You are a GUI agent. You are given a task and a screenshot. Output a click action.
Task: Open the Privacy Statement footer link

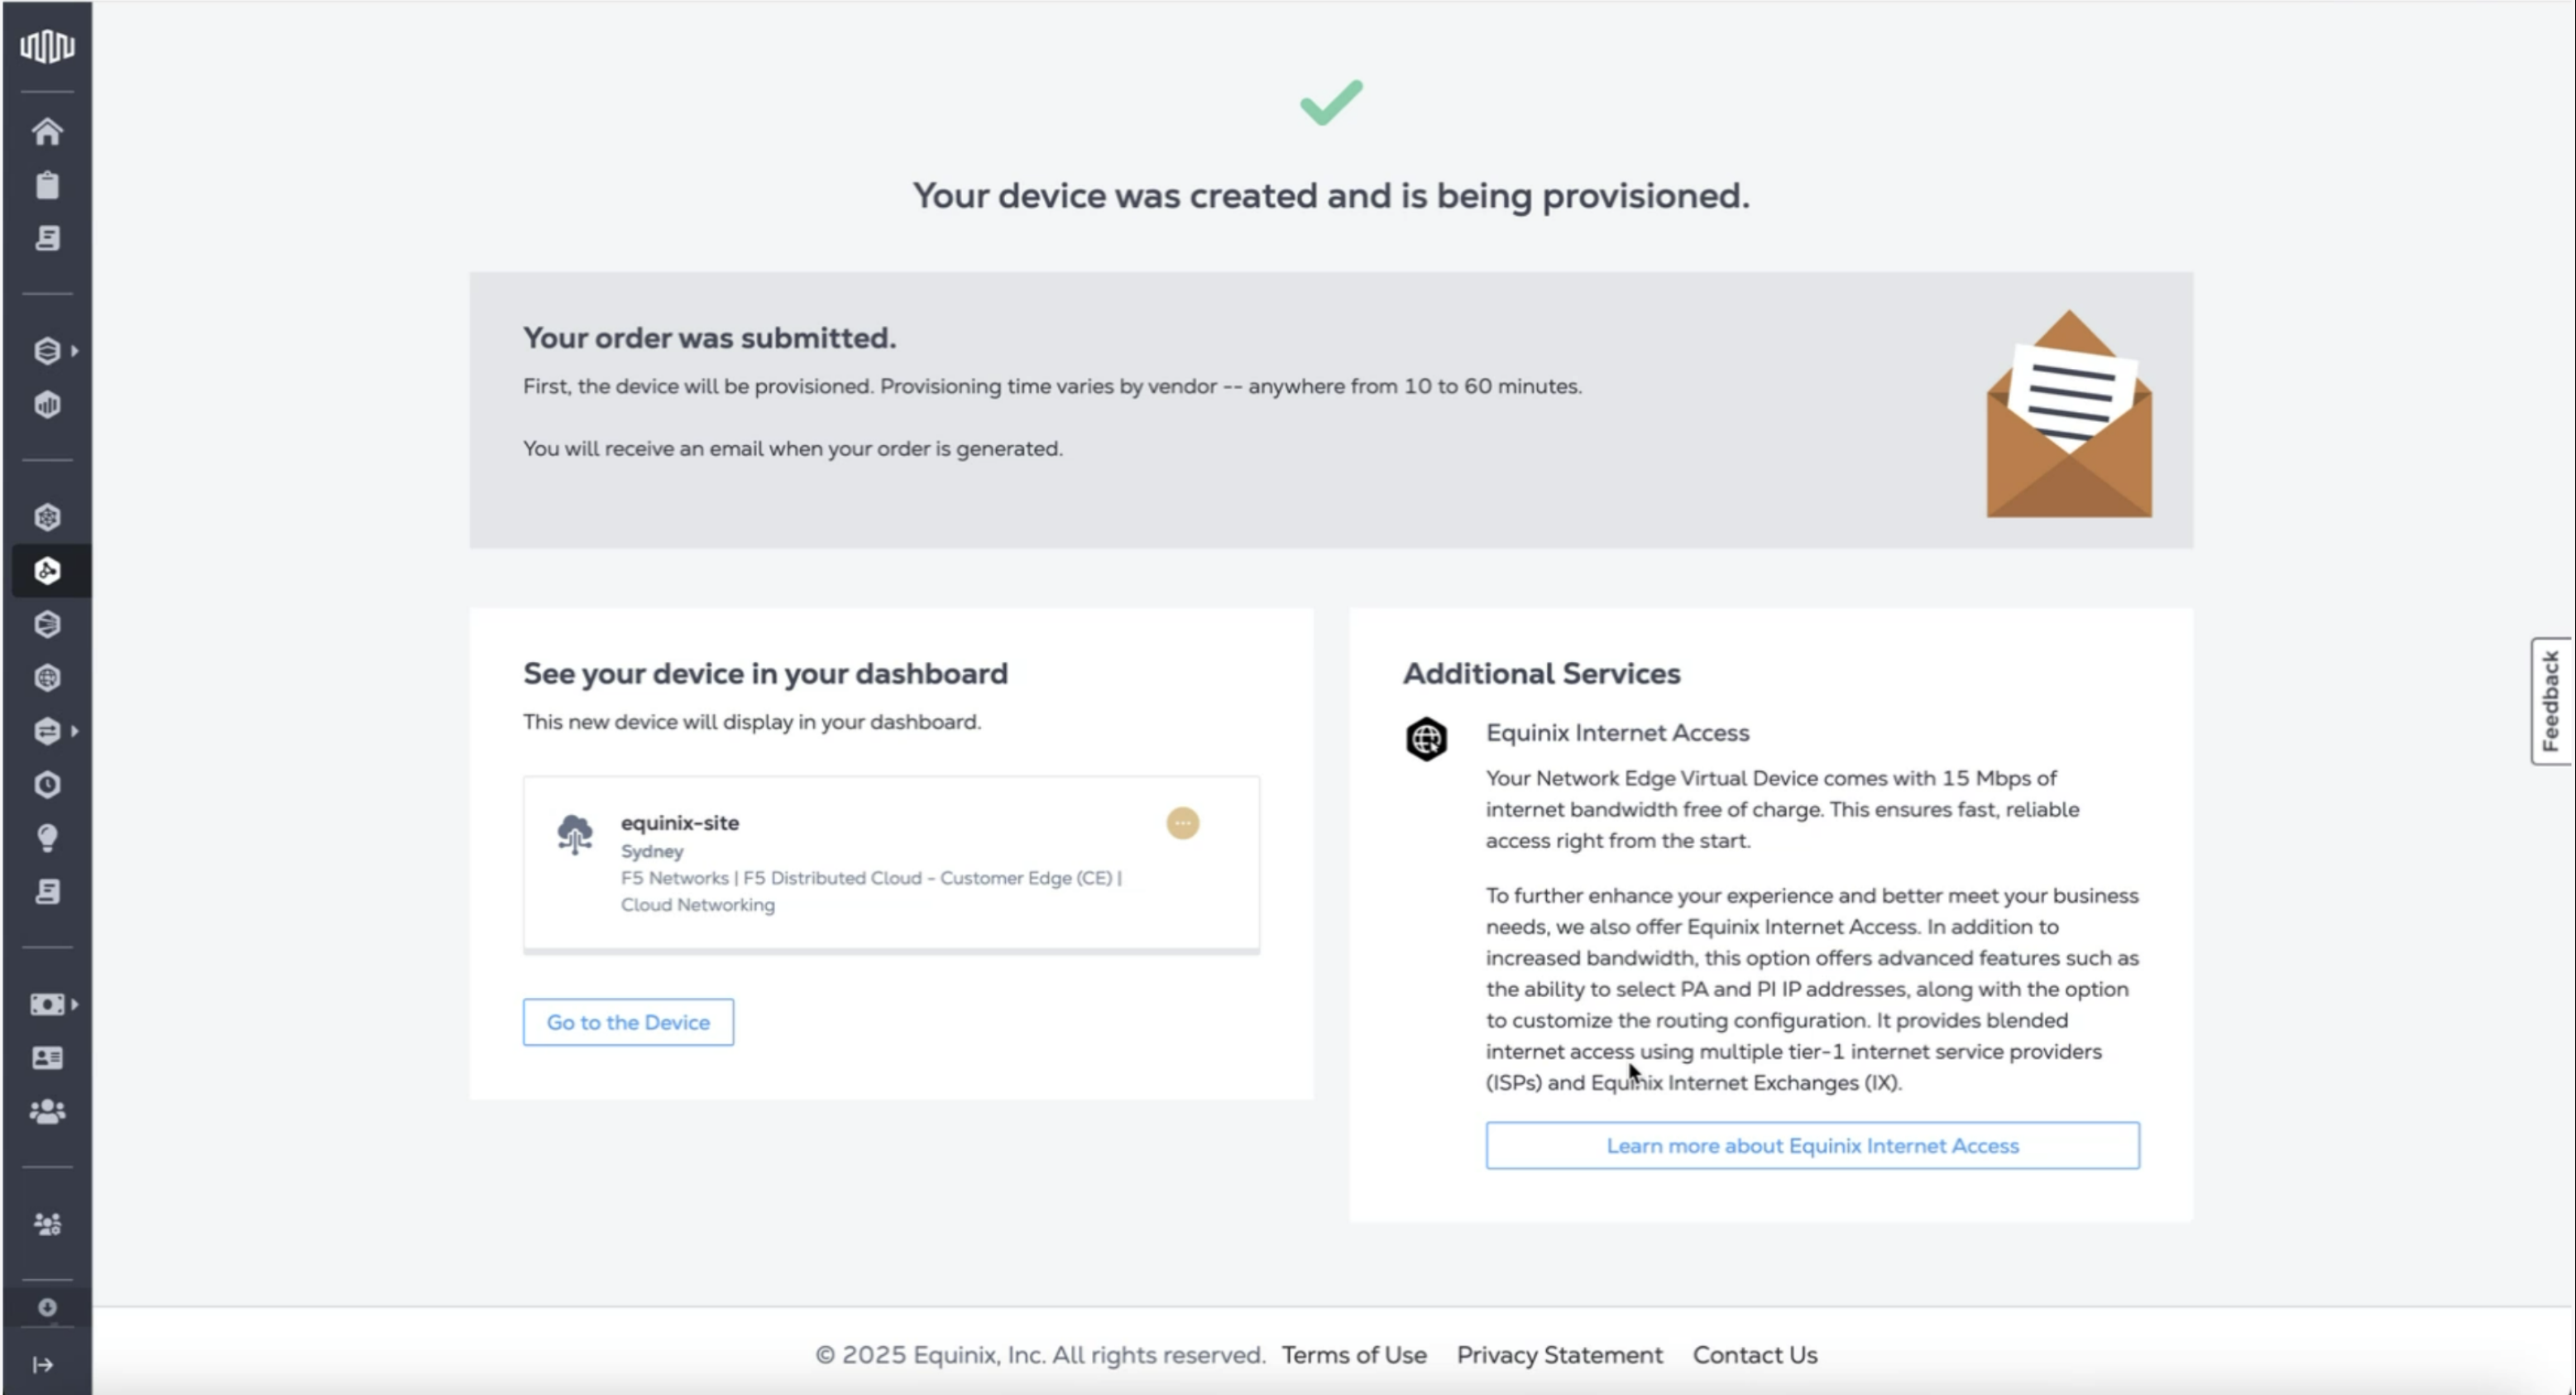click(1559, 1355)
